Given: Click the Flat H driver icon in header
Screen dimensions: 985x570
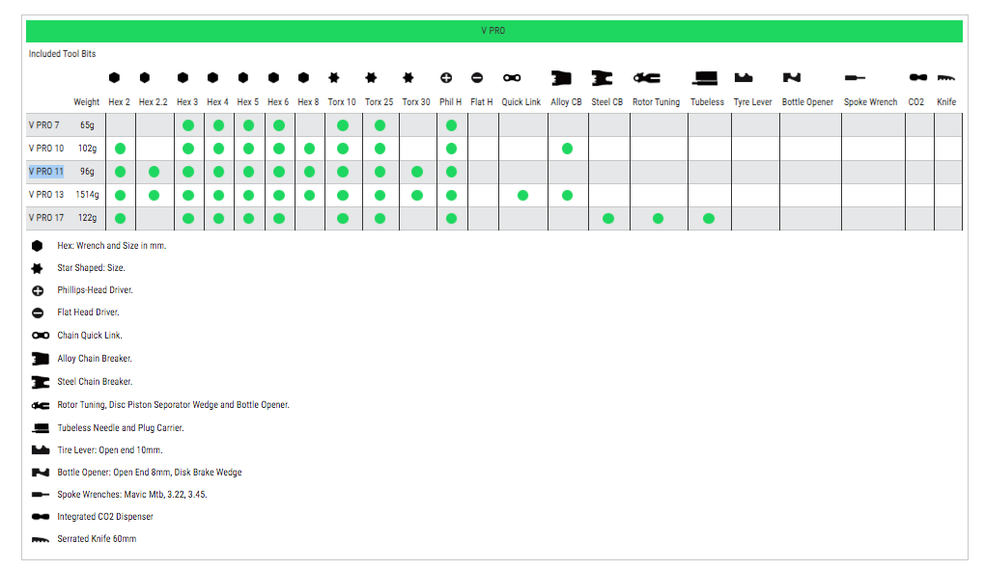Looking at the screenshot, I should click(x=477, y=77).
